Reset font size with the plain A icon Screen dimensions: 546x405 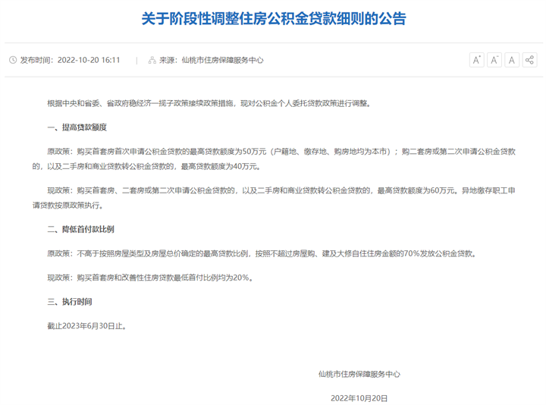click(512, 60)
